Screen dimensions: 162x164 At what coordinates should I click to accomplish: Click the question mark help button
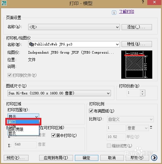click(143, 2)
